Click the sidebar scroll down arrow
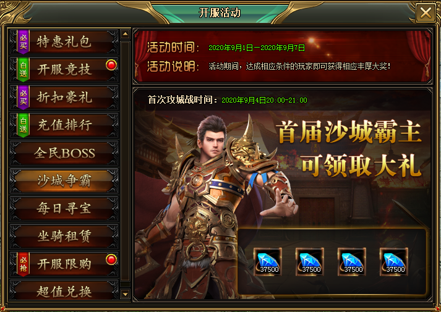This screenshot has height=312, width=441. 125,294
